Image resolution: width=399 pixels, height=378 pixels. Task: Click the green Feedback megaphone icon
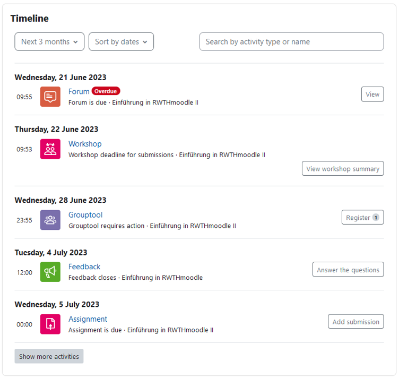[x=50, y=272]
